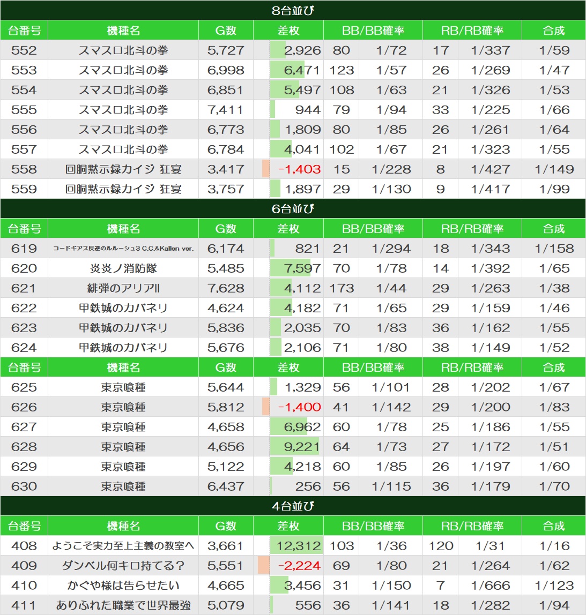Select 緋弾のアリアII machine name
Screen dimensions: 586x615
(123, 288)
